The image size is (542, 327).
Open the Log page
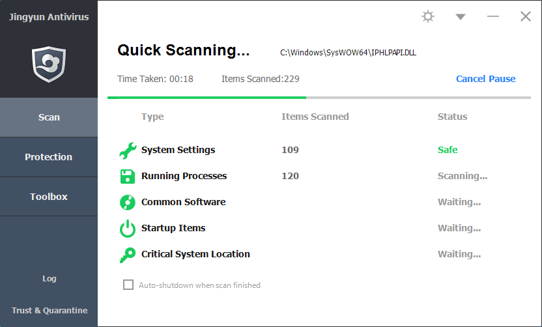point(50,279)
